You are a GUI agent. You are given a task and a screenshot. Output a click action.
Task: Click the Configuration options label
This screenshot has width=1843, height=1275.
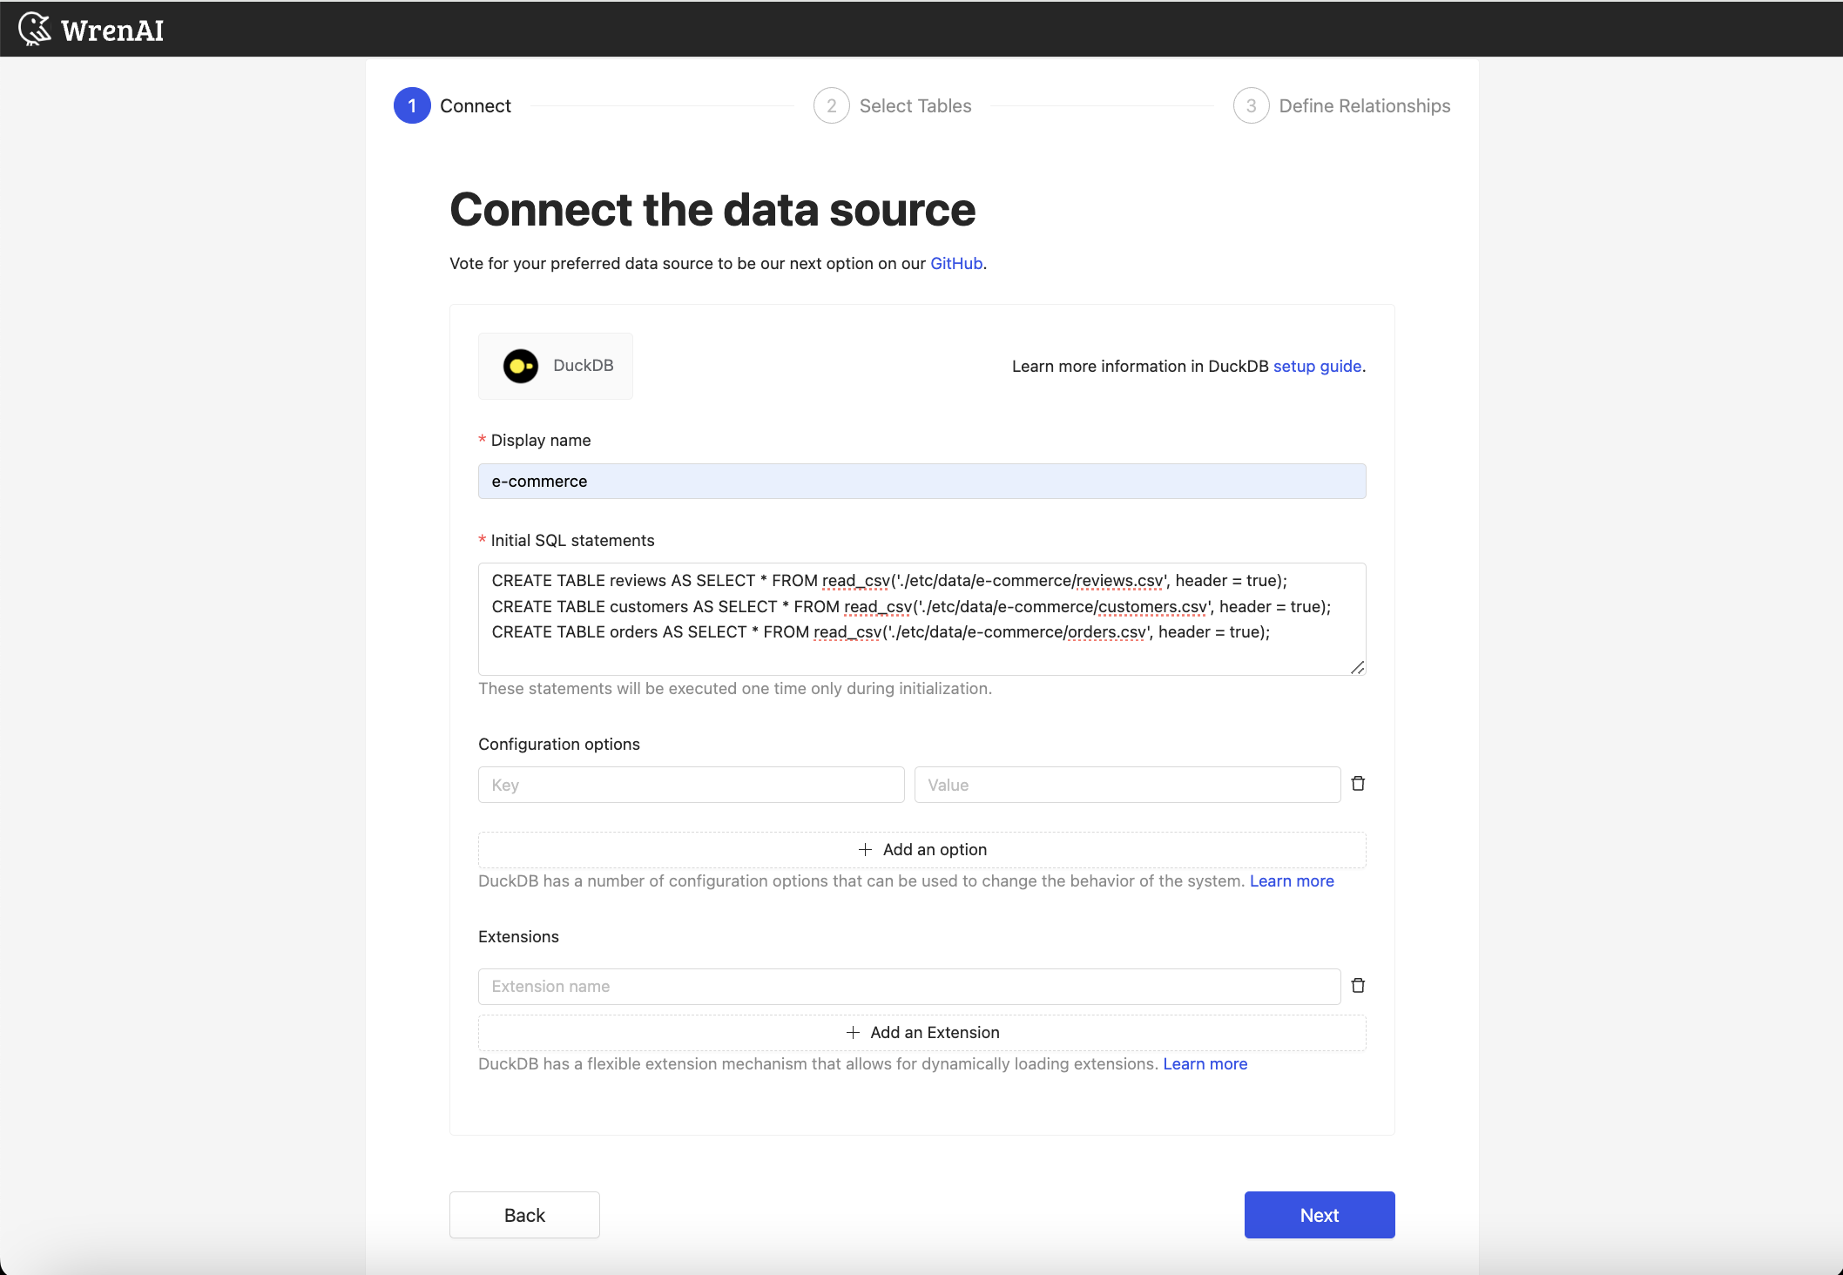point(559,744)
